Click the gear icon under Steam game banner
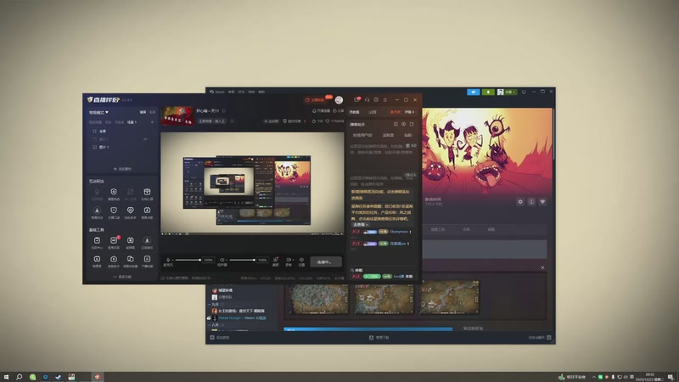The image size is (679, 382). (520, 202)
